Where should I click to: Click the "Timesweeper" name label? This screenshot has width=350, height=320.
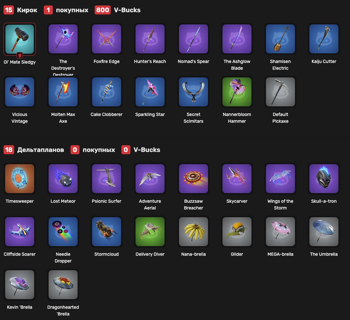pyautogui.click(x=20, y=201)
